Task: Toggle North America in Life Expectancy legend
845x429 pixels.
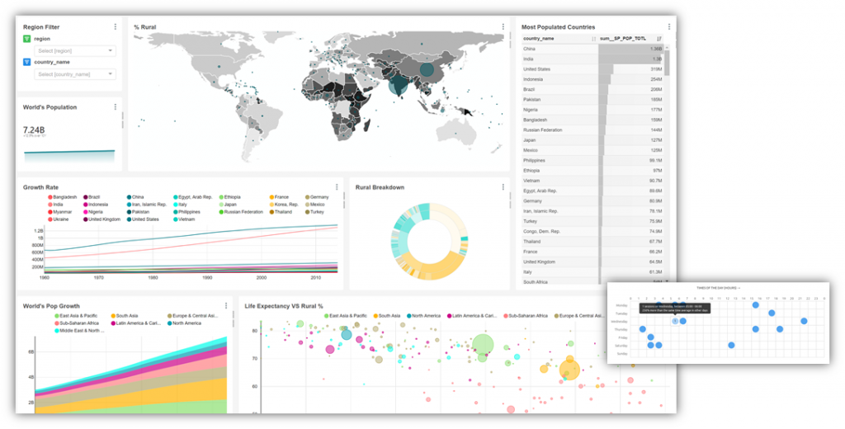Action: [426, 316]
